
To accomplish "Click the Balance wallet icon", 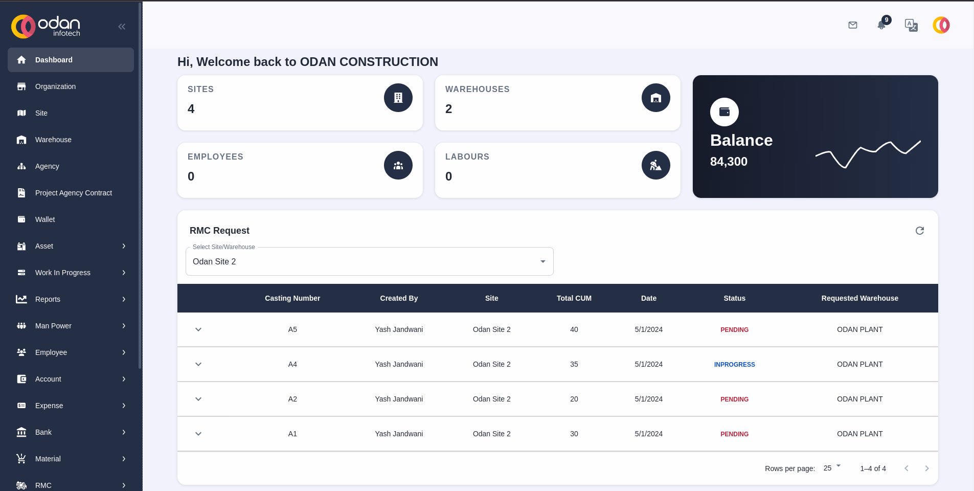I will pyautogui.click(x=724, y=112).
